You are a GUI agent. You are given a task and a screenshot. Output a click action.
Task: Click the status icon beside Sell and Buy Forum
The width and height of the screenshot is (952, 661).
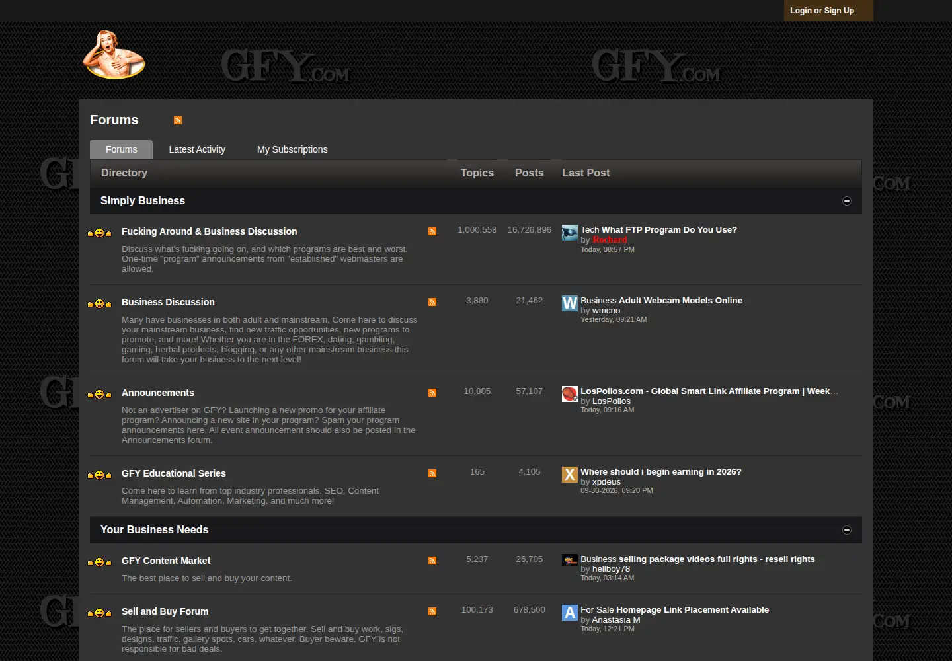(x=99, y=613)
